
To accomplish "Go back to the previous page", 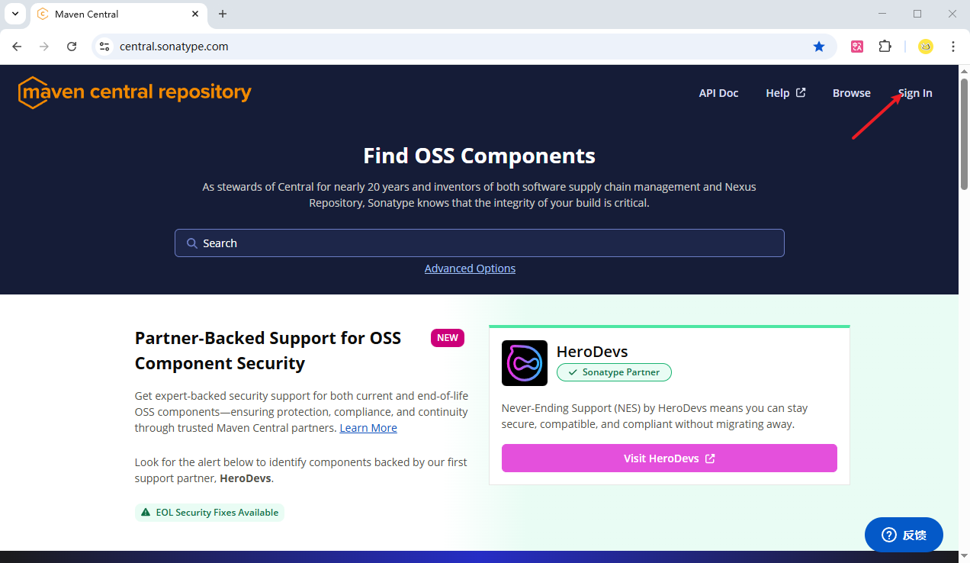I will (x=17, y=47).
